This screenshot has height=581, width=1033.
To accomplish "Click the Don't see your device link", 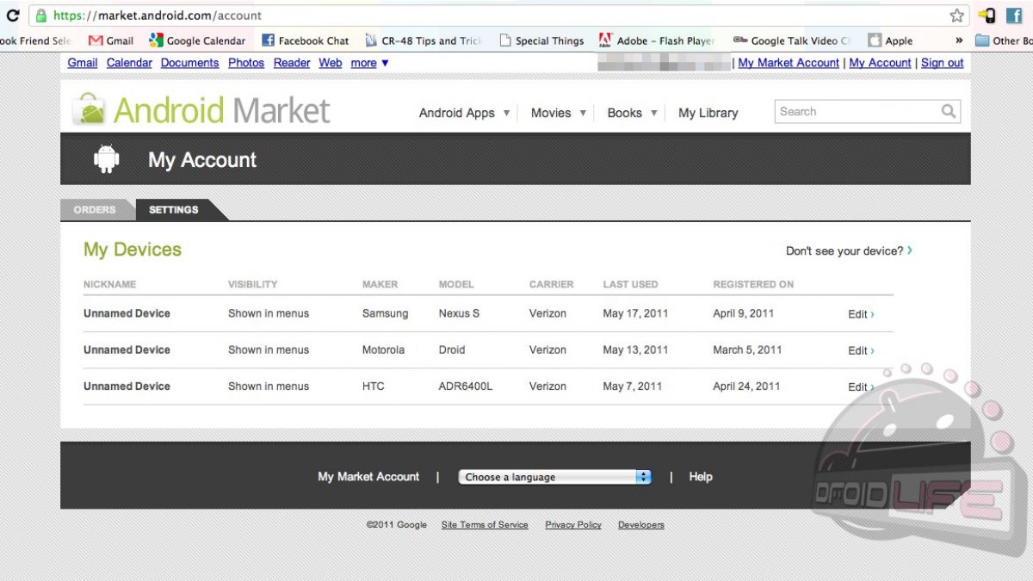I will pos(848,251).
